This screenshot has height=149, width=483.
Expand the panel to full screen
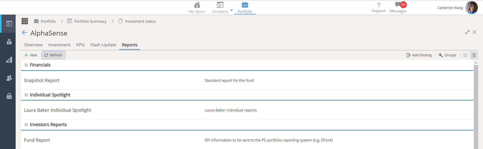467,32
